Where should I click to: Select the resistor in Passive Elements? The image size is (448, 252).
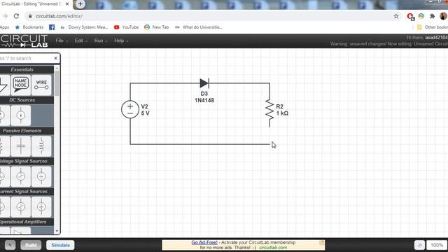click(x=4, y=146)
